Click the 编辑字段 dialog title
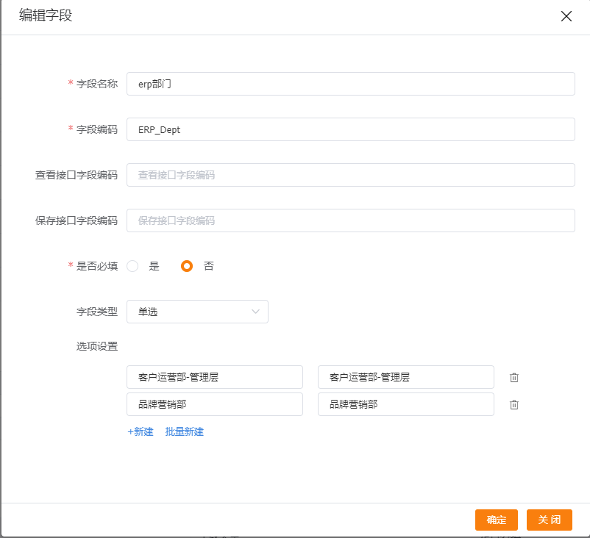The height and width of the screenshot is (538, 590). tap(46, 15)
